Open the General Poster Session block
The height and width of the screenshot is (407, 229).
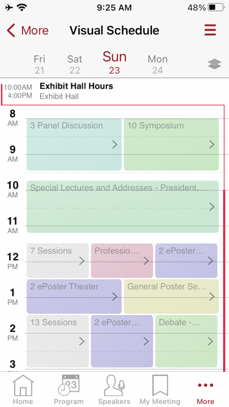[171, 296]
